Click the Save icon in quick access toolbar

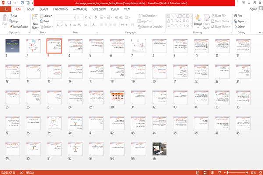point(9,3)
